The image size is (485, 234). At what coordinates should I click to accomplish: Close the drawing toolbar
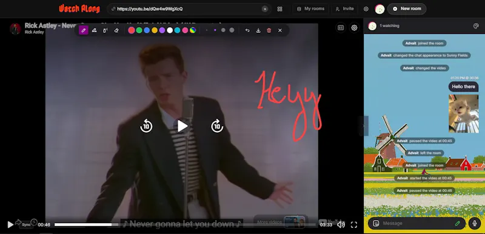pyautogui.click(x=280, y=30)
